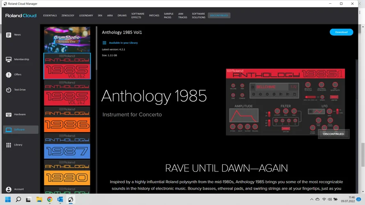Open the DISCONTINUED tab
365x205 pixels.
(x=219, y=16)
